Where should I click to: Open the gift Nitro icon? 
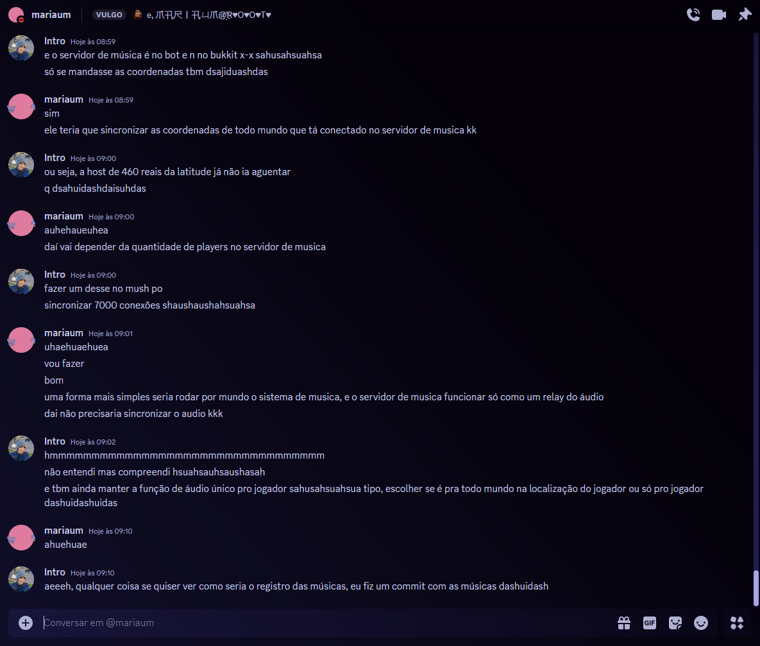click(x=624, y=623)
